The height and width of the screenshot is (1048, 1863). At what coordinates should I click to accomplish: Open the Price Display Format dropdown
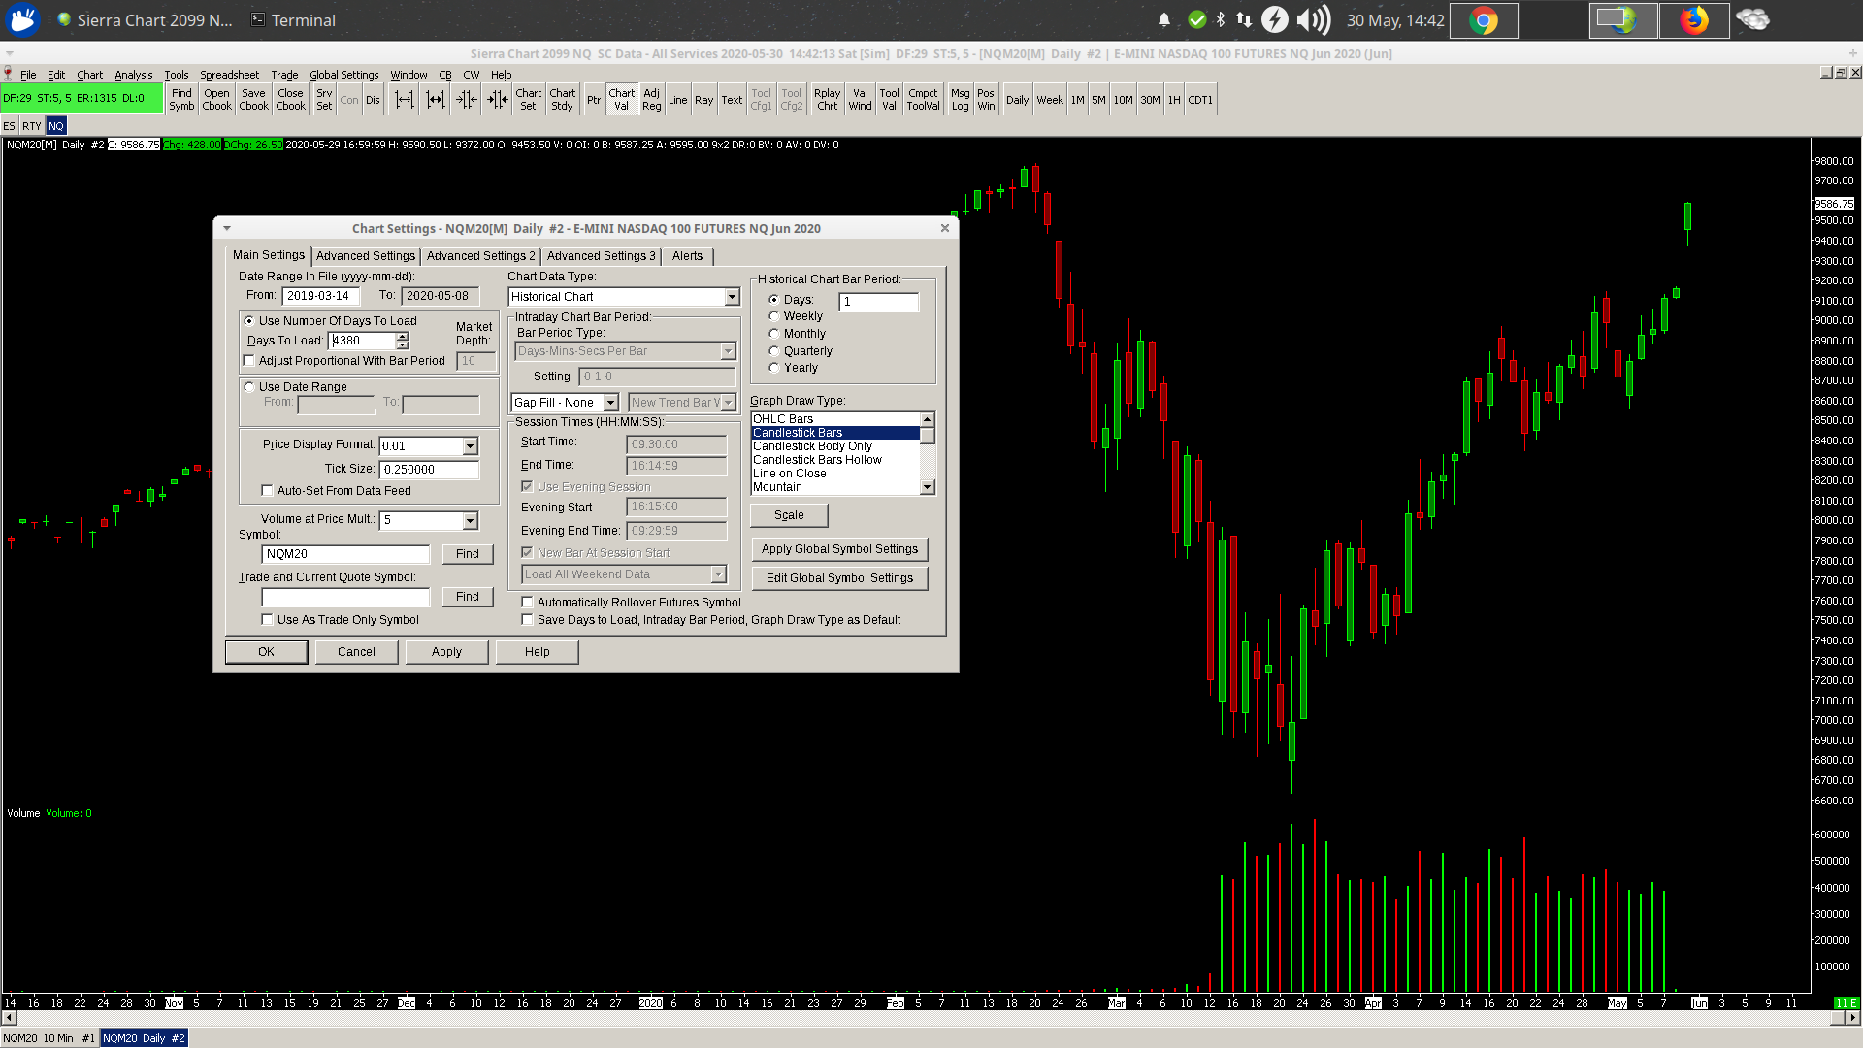click(470, 446)
